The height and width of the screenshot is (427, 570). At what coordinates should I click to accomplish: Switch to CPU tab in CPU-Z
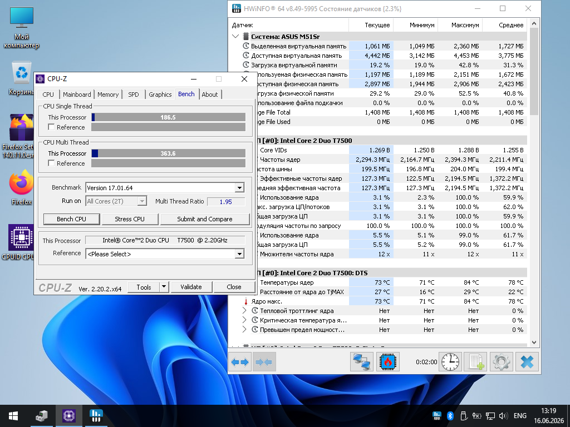(48, 95)
